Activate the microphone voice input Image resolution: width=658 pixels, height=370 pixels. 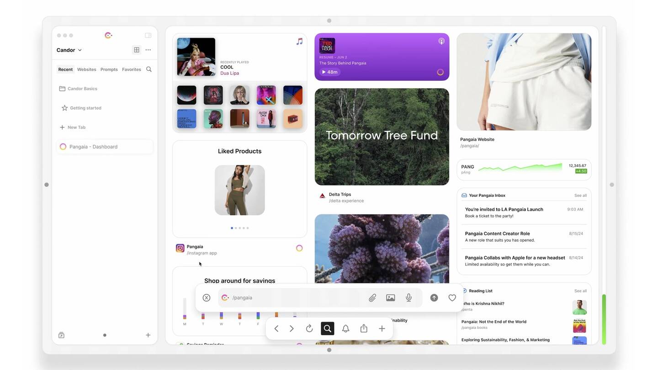tap(409, 298)
